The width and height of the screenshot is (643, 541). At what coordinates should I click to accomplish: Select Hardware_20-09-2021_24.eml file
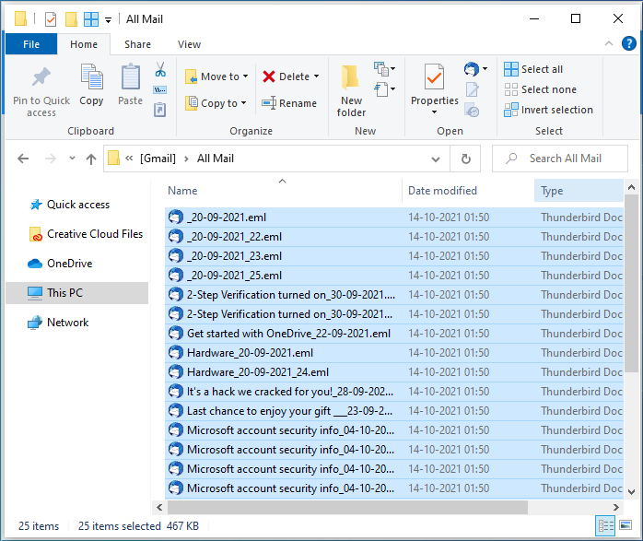coord(394,372)
